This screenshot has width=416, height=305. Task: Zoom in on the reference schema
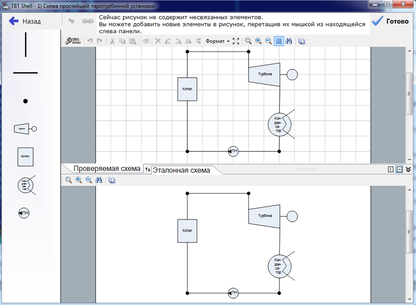point(79,180)
